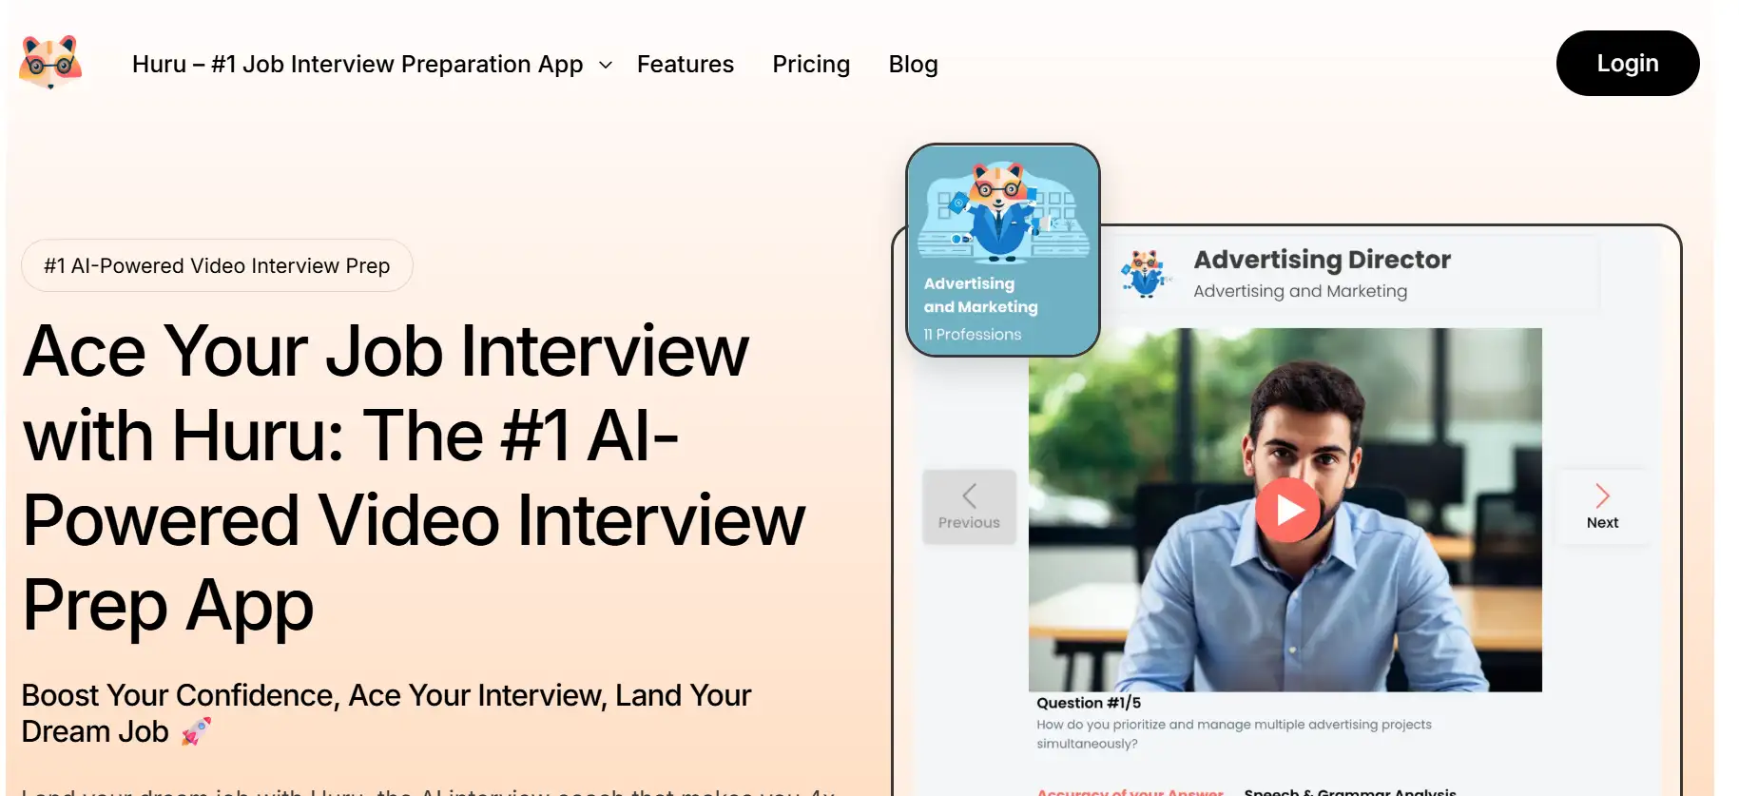
Task: Click the 11 Professions label
Action: [x=972, y=335]
